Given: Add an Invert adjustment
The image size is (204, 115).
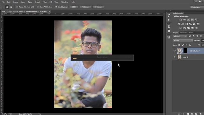Looking at the screenshot, I should tap(181, 28).
